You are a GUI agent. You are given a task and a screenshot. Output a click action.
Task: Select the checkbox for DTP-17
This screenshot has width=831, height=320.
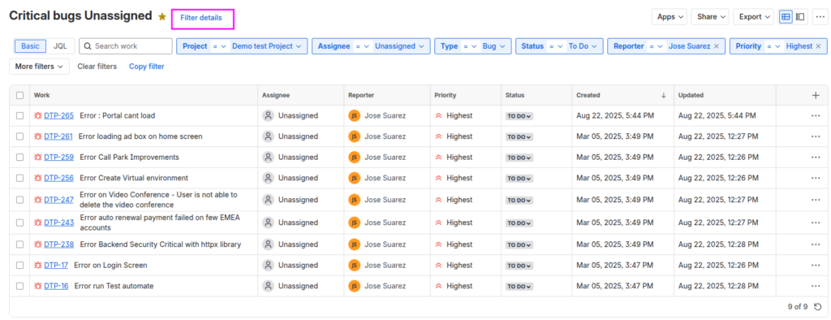(19, 265)
